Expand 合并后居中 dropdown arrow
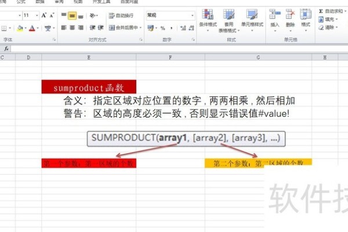 point(141,27)
